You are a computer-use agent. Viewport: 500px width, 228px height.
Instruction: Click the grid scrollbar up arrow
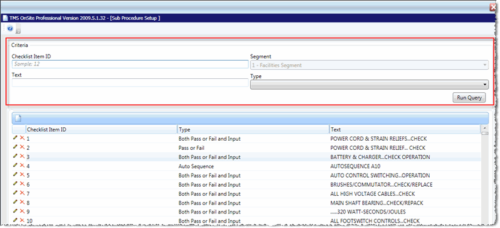(485, 128)
